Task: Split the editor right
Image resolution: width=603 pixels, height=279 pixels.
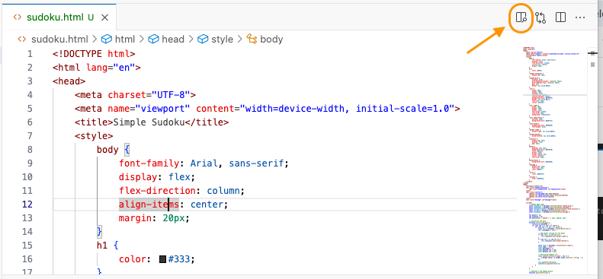Action: (x=561, y=17)
